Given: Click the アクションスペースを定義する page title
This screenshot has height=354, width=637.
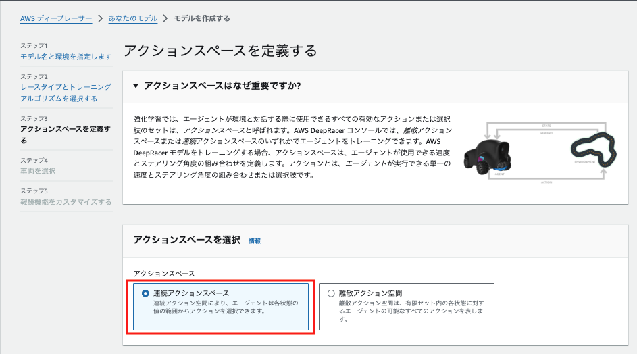Looking at the screenshot, I should pyautogui.click(x=220, y=51).
